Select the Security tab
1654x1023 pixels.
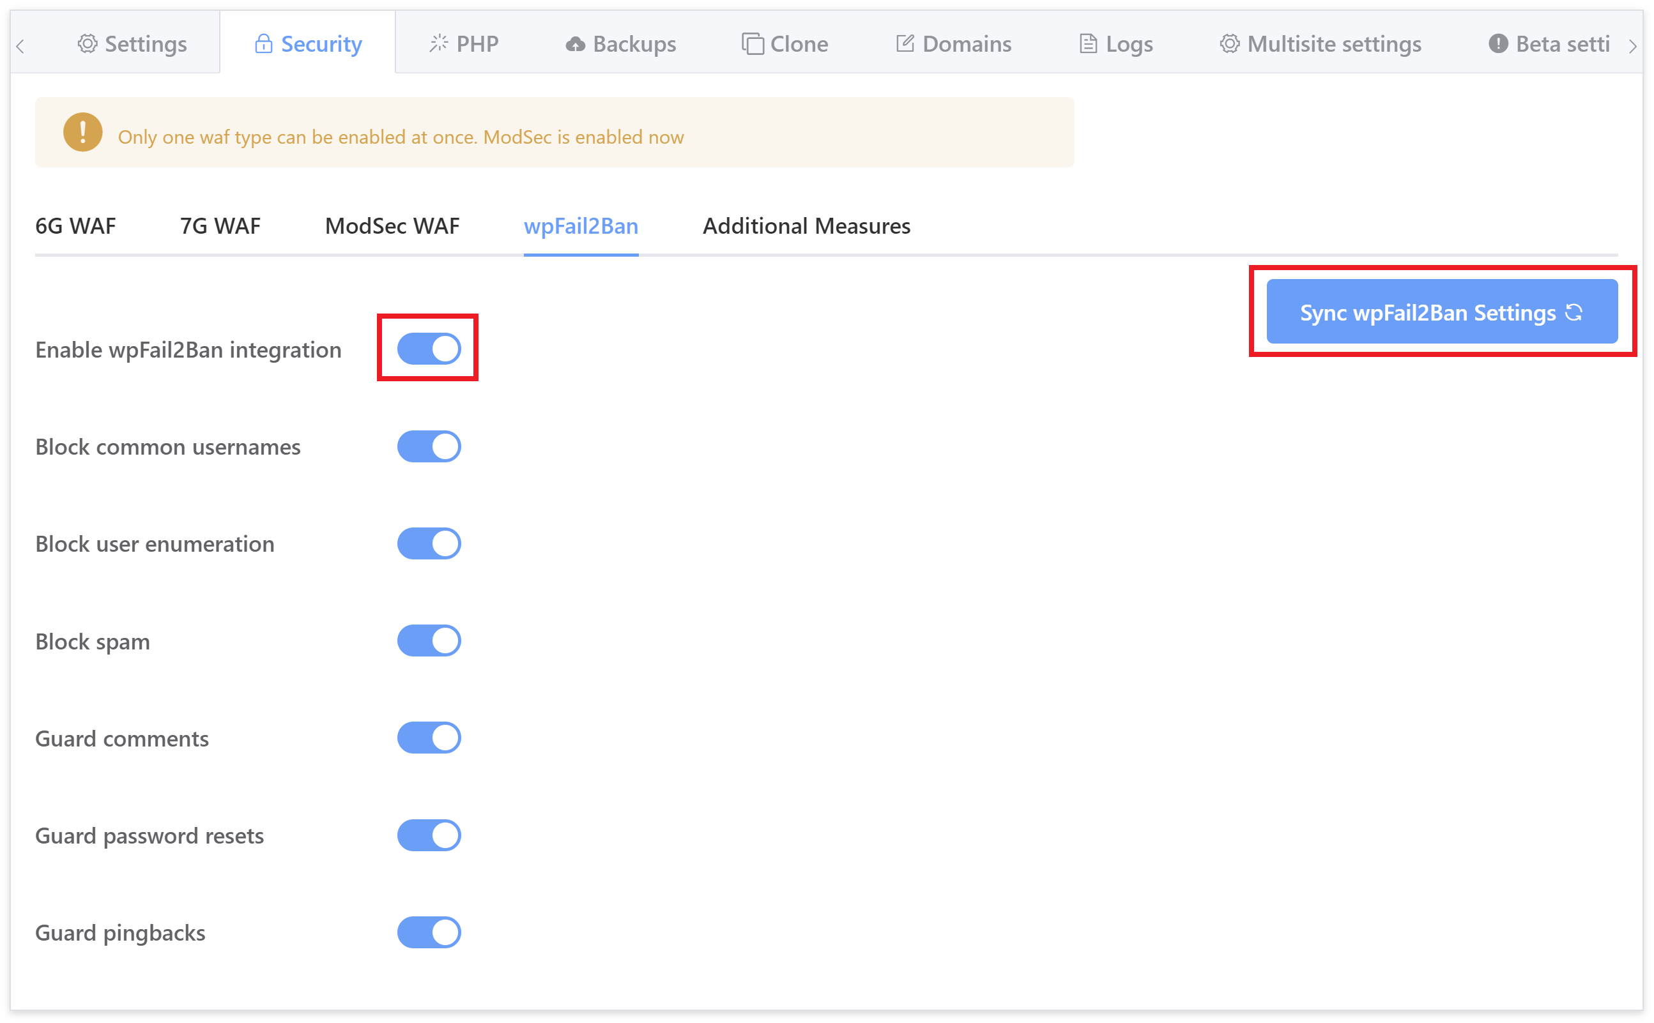coord(308,44)
